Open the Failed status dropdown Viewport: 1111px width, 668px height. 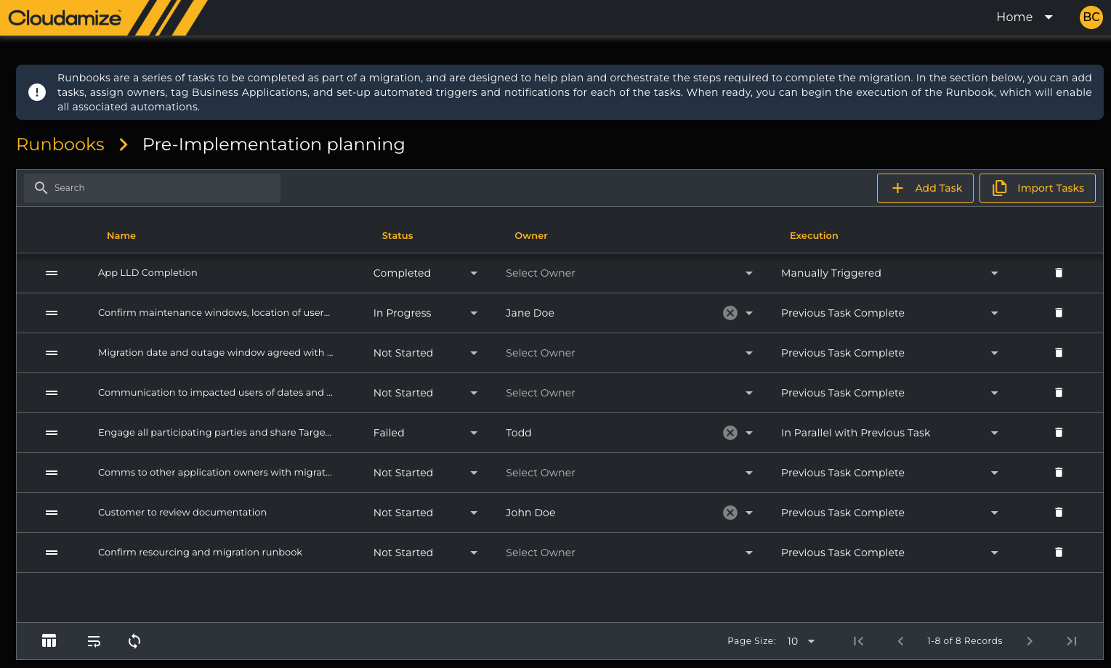pos(426,433)
